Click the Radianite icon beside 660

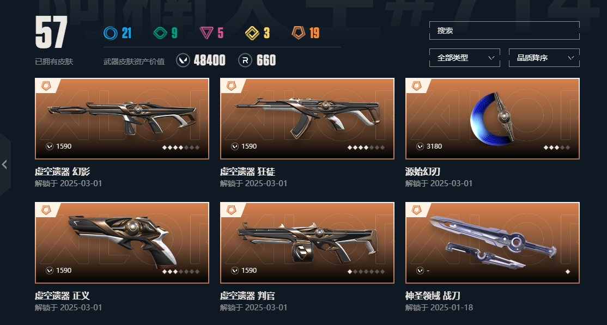click(x=245, y=60)
